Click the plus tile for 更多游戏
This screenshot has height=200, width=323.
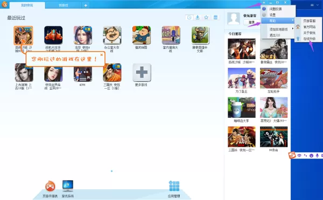click(x=142, y=73)
